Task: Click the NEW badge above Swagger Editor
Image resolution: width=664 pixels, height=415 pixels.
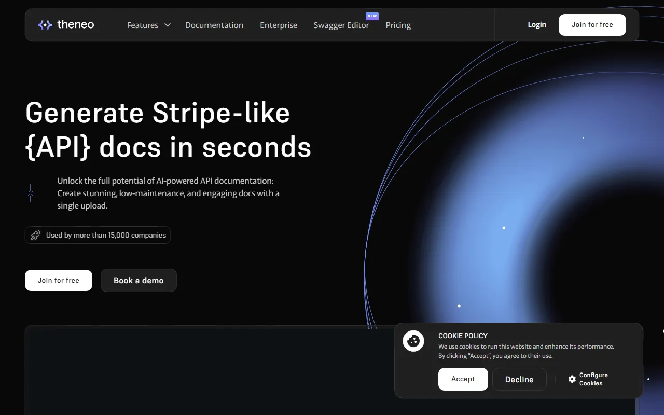Action: [372, 16]
